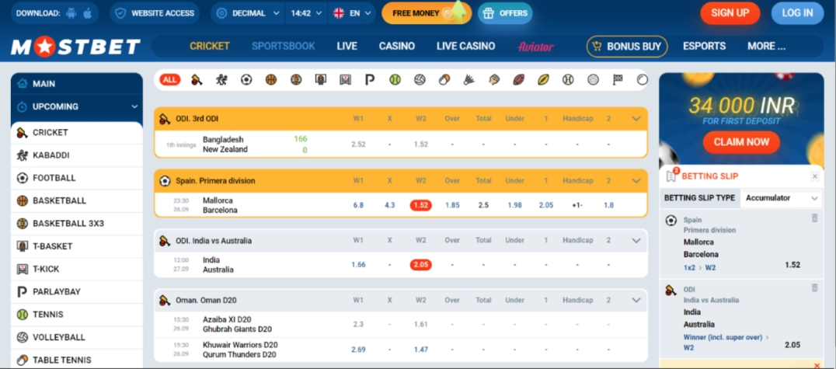Open the EN language dropdown

[x=352, y=13]
